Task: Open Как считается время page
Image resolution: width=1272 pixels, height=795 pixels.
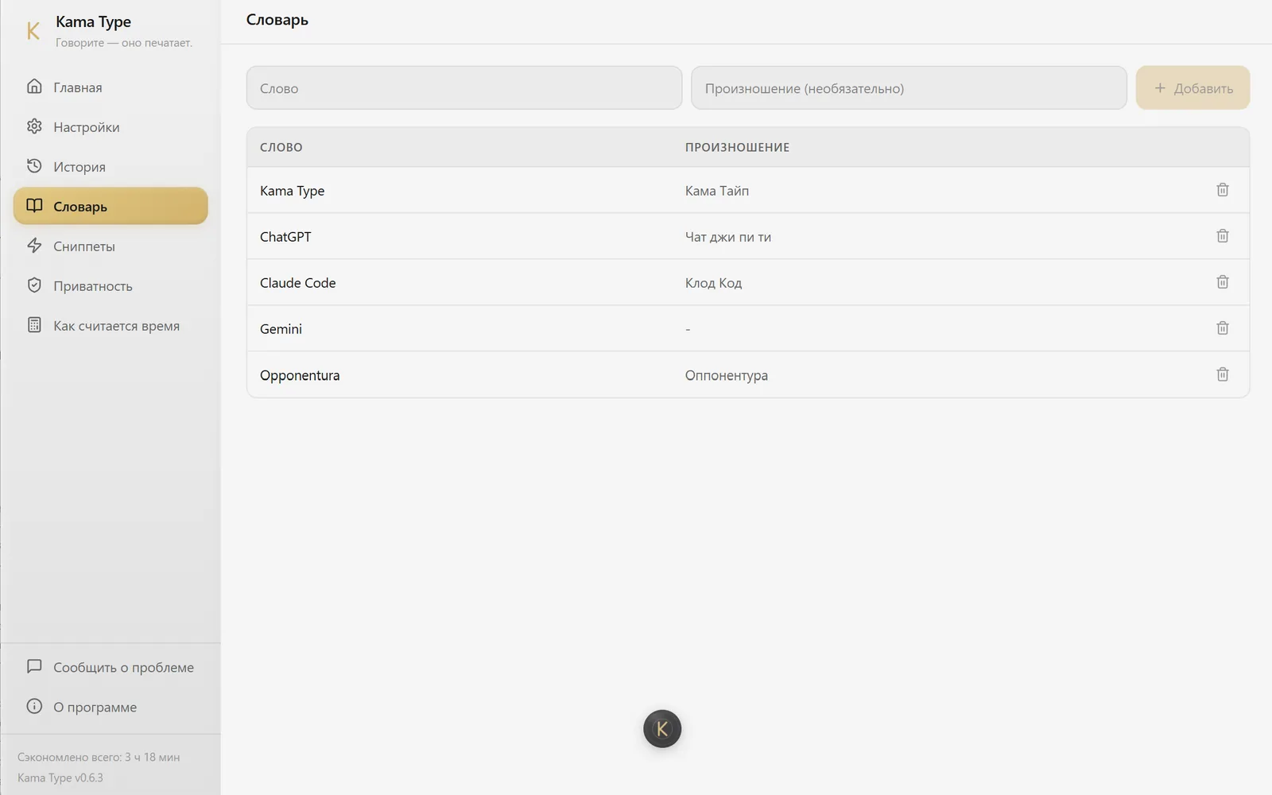Action: pyautogui.click(x=111, y=326)
